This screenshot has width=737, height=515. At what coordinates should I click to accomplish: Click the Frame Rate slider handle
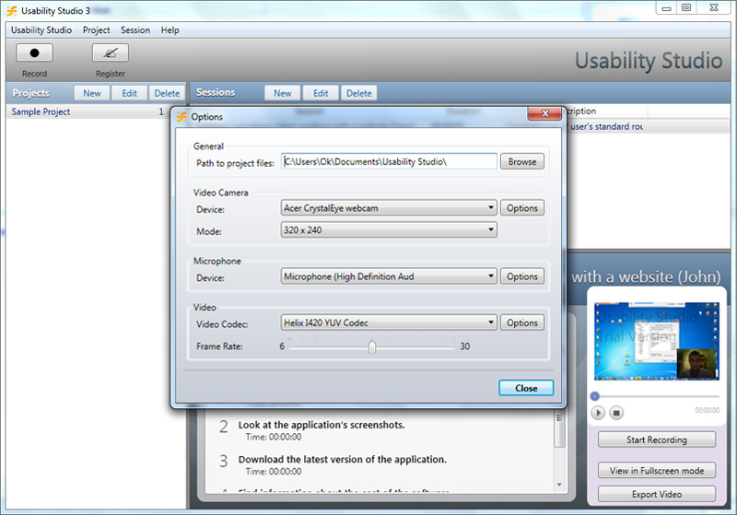pyautogui.click(x=372, y=347)
